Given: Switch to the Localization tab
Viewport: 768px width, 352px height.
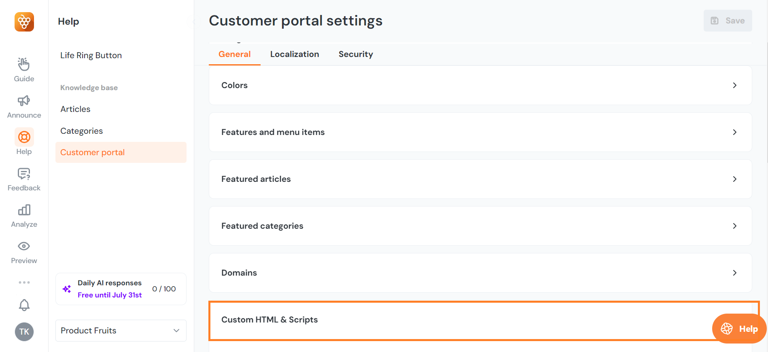Looking at the screenshot, I should click(x=295, y=54).
